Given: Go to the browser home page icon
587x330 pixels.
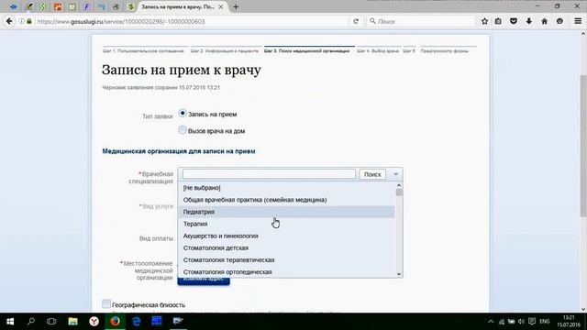Looking at the screenshot, I should [x=544, y=21].
